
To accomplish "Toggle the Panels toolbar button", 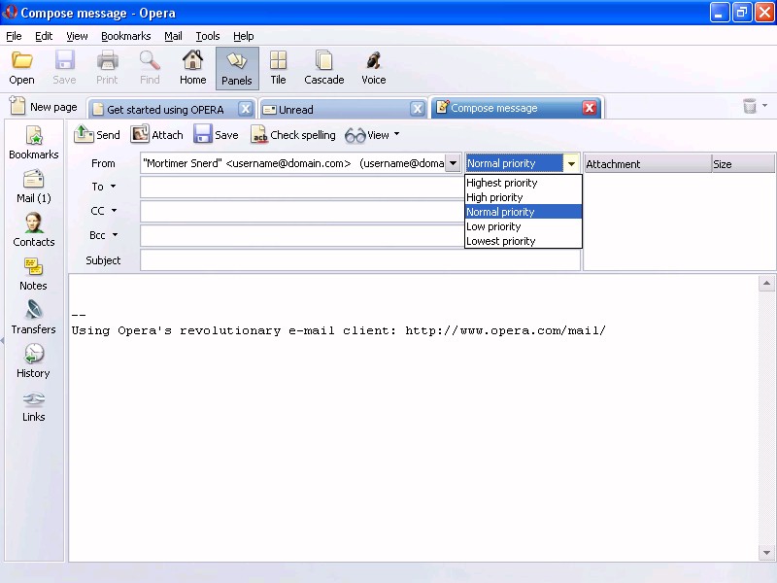I will [237, 68].
